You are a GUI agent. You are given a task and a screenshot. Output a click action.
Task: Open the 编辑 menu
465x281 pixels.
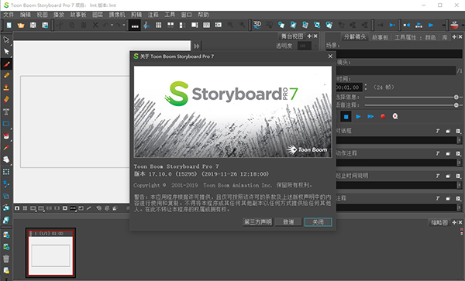click(26, 15)
